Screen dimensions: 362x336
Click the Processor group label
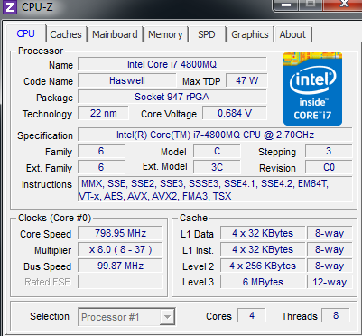point(41,51)
